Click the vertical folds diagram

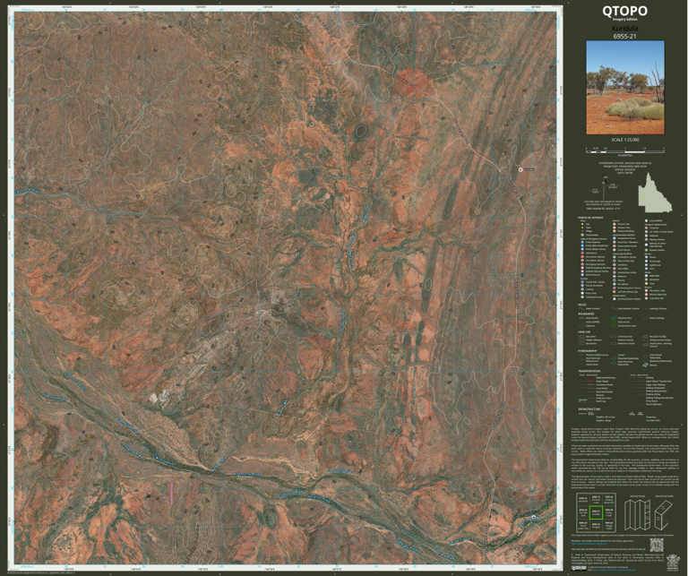(x=638, y=515)
